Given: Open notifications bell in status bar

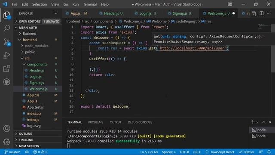Looking at the screenshot, I should 269,152.
